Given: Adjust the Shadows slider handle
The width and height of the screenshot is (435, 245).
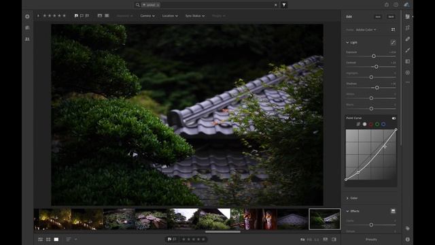Looking at the screenshot, I should 377,88.
